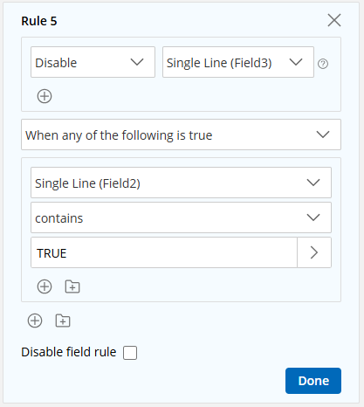Click the help question mark icon
Screen dimensions: 364x407
point(323,64)
